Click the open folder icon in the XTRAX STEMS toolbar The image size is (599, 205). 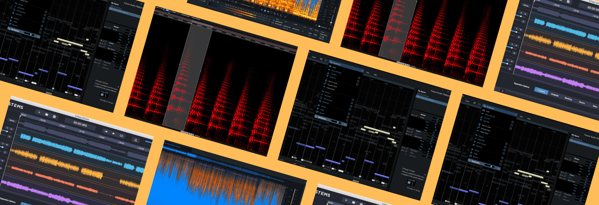coord(47,114)
